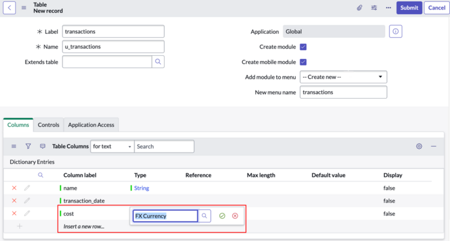Edit the transaction_date row pencil icon

click(27, 201)
